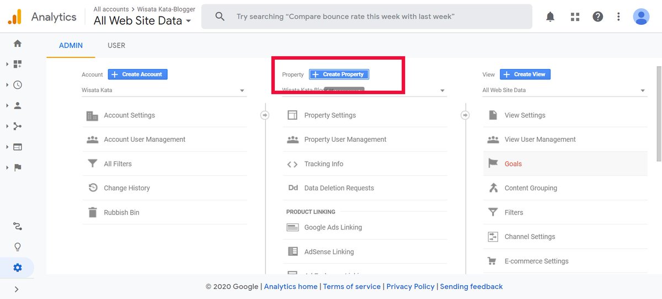Viewport: 662px width, 299px height.
Task: Click the E-commerce Settings cart icon
Action: [493, 261]
